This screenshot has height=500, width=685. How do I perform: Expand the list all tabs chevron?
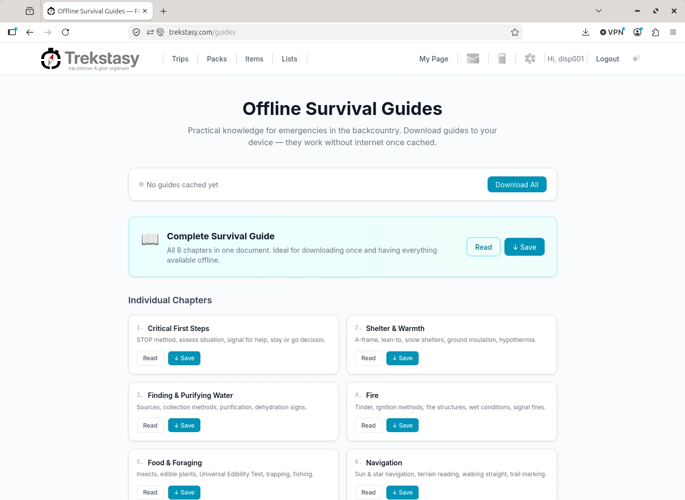[x=599, y=11]
